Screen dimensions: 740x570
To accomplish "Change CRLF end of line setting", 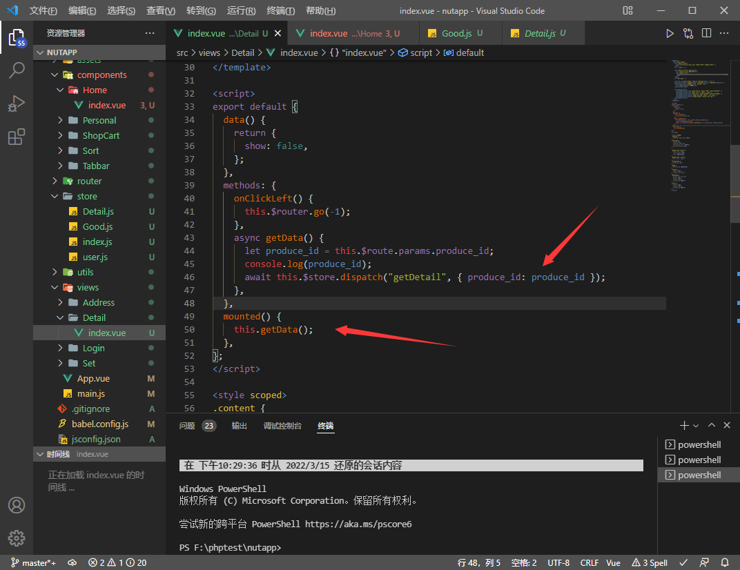I will click(x=589, y=562).
